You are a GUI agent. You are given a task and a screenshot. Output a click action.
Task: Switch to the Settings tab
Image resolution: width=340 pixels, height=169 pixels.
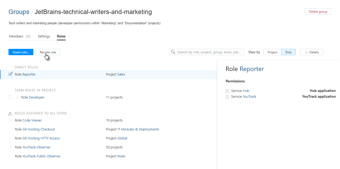44,36
